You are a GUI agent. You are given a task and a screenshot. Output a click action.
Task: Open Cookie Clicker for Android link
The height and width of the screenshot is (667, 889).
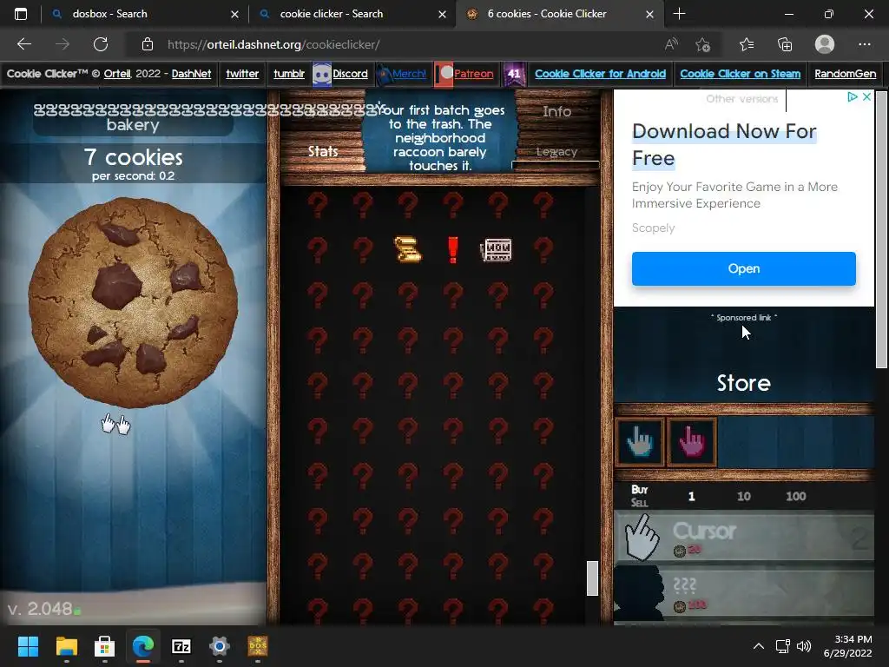coord(601,74)
